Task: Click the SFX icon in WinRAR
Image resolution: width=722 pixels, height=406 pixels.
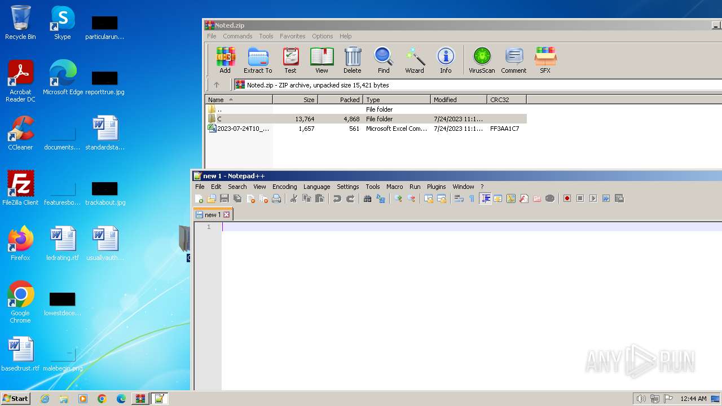Action: [x=545, y=60]
